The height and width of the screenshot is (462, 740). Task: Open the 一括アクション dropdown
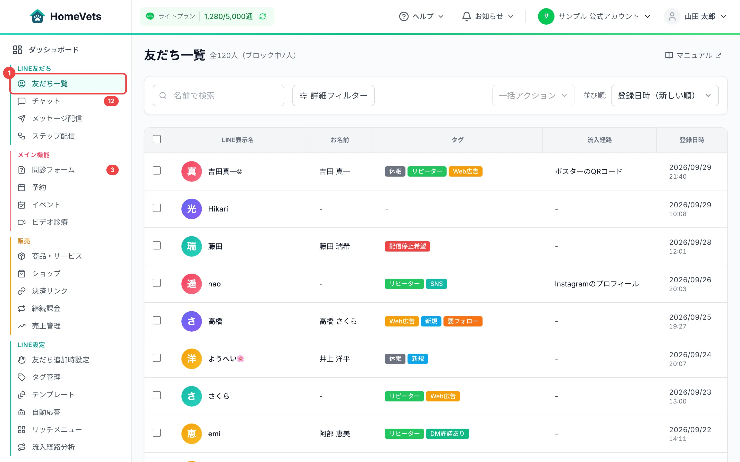click(x=533, y=96)
